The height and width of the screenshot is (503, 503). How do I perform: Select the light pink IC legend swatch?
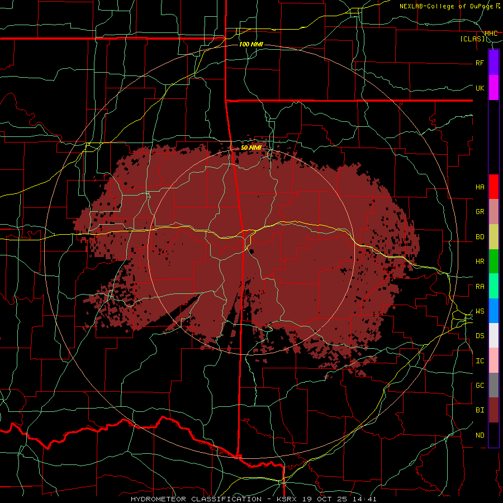tap(493, 360)
